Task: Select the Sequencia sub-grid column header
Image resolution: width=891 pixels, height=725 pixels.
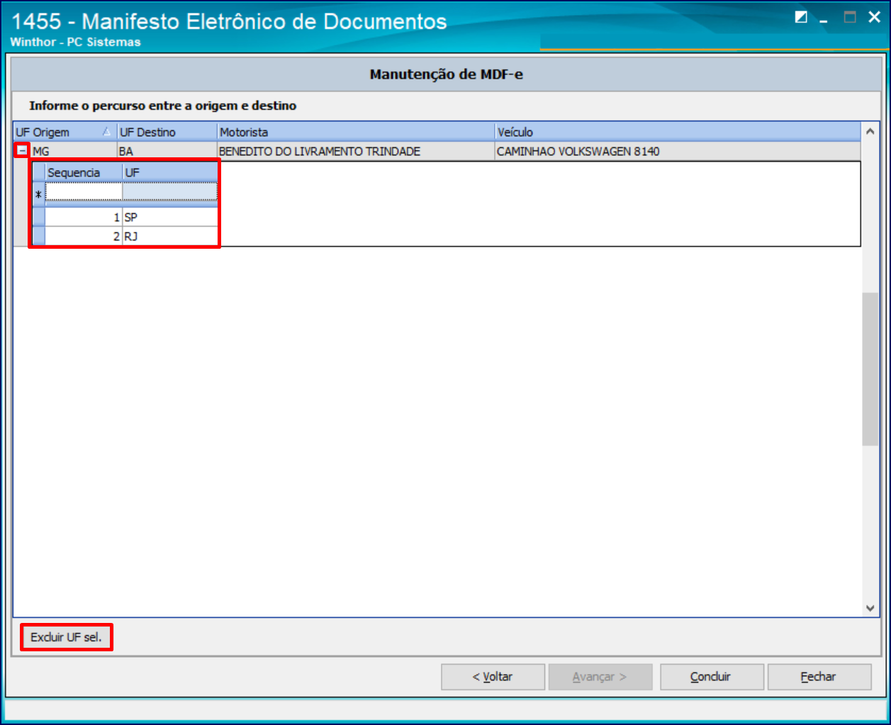Action: [x=84, y=173]
